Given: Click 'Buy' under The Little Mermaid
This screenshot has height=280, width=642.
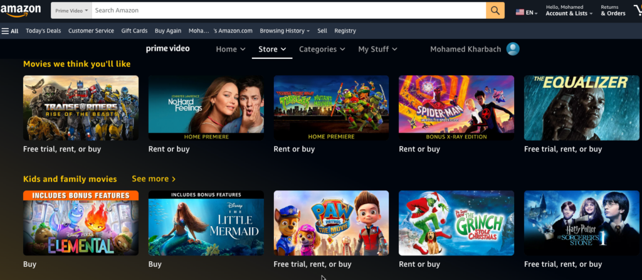Looking at the screenshot, I should [155, 264].
